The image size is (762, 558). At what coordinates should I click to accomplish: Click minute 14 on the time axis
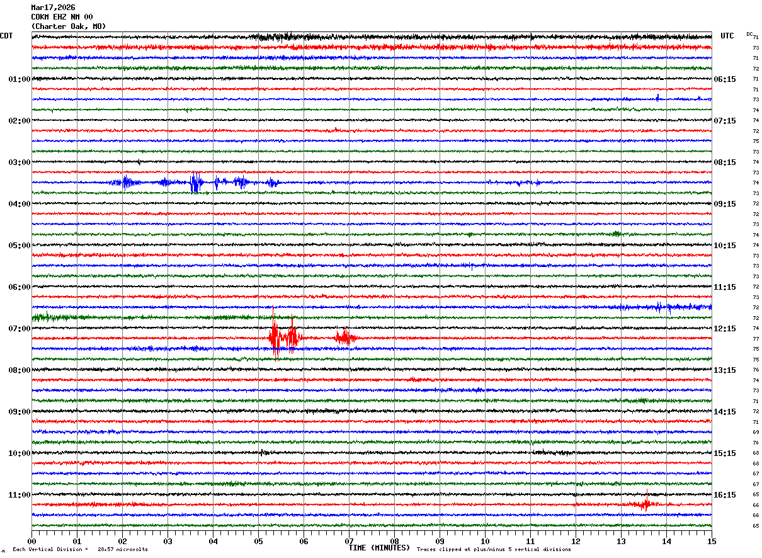pos(666,541)
